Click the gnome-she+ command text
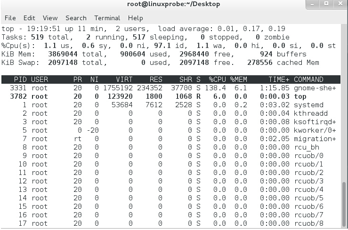This screenshot has height=230, width=348. click(x=315, y=88)
